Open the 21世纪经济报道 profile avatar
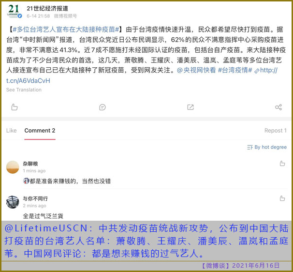 pyautogui.click(x=15, y=11)
